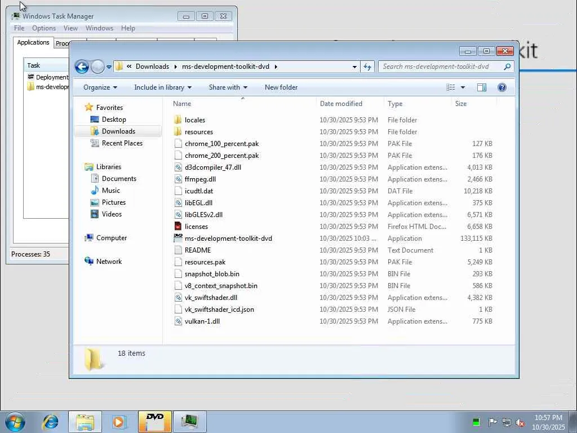Viewport: 577px width, 433px height.
Task: Open the Include in library dropdown
Action: pos(163,87)
